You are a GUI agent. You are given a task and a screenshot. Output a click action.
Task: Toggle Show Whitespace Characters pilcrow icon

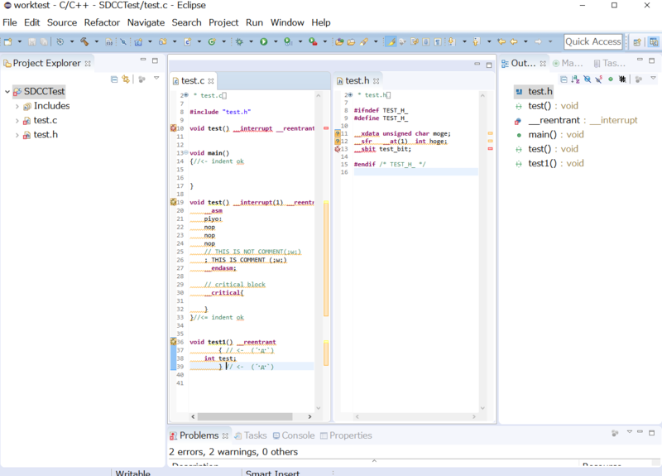[438, 41]
